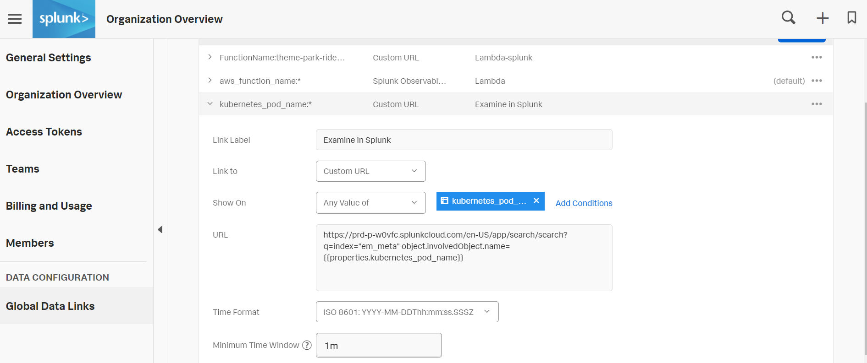Expand the FunctionName:theme-park-ride row
Viewport: 867px width, 363px height.
coord(210,57)
